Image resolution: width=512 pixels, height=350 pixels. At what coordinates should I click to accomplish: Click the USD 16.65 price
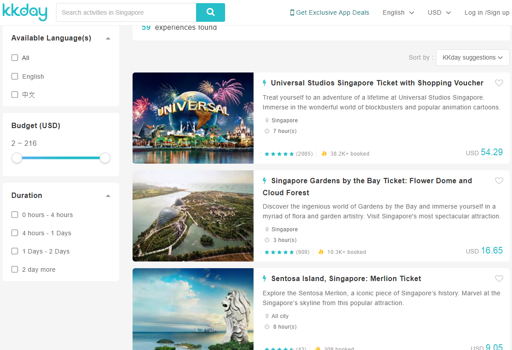(x=484, y=250)
